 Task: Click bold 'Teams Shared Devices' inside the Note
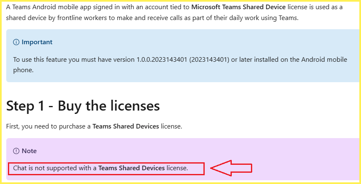click(132, 168)
